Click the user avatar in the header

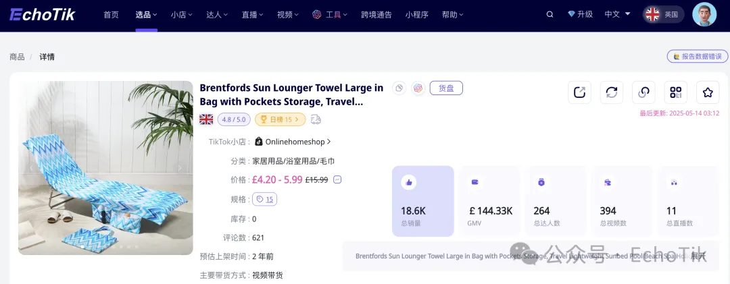pos(704,14)
